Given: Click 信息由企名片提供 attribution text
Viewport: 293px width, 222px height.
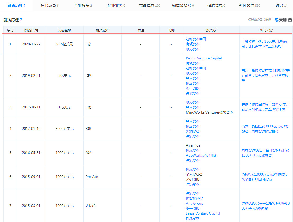Looking at the screenshot, I should coord(260,20).
